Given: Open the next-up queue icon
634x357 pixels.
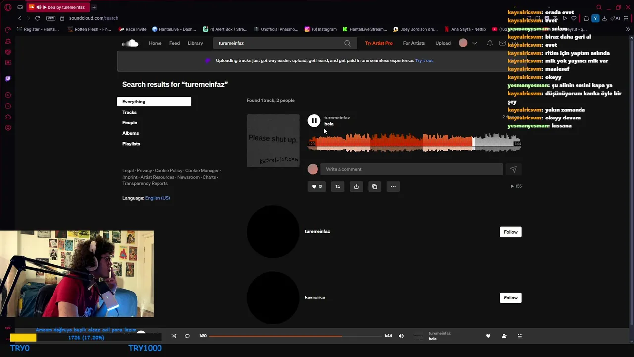Looking at the screenshot, I should point(519,336).
